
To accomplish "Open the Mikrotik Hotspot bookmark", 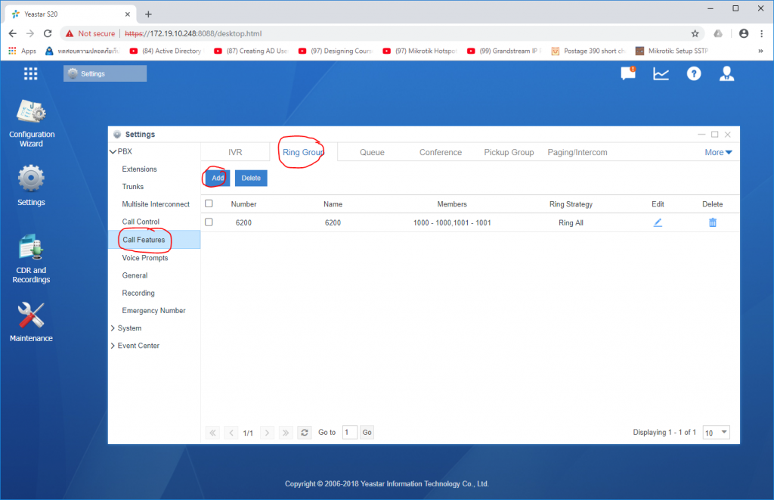I will [420, 51].
